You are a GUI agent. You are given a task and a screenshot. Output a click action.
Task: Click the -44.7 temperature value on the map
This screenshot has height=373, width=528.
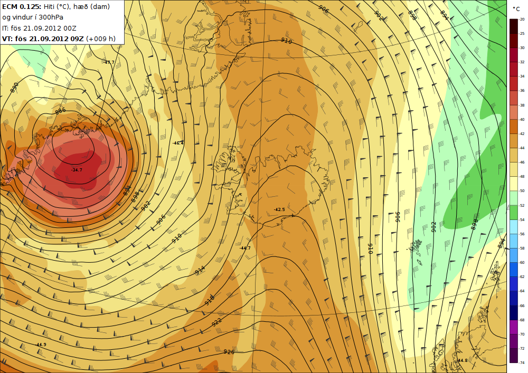pyautogui.click(x=245, y=248)
